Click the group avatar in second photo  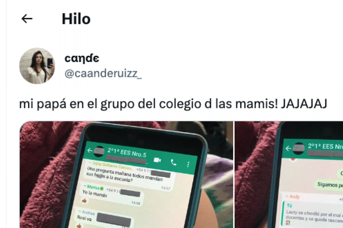298,148
